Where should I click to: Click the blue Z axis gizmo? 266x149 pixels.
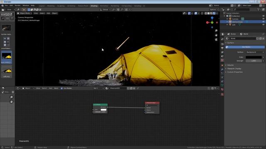point(212,18)
